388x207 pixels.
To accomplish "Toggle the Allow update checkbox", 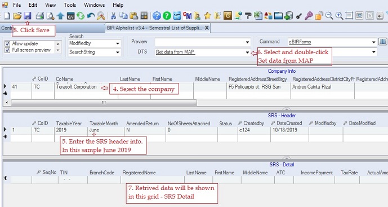I will pyautogui.click(x=7, y=43).
